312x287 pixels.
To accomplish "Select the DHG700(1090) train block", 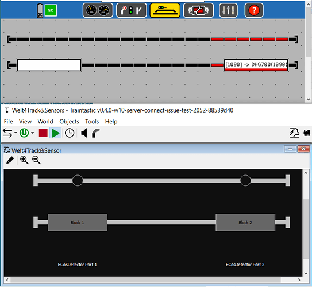I will point(256,65).
